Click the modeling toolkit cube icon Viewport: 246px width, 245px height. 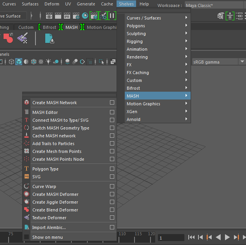221,16
